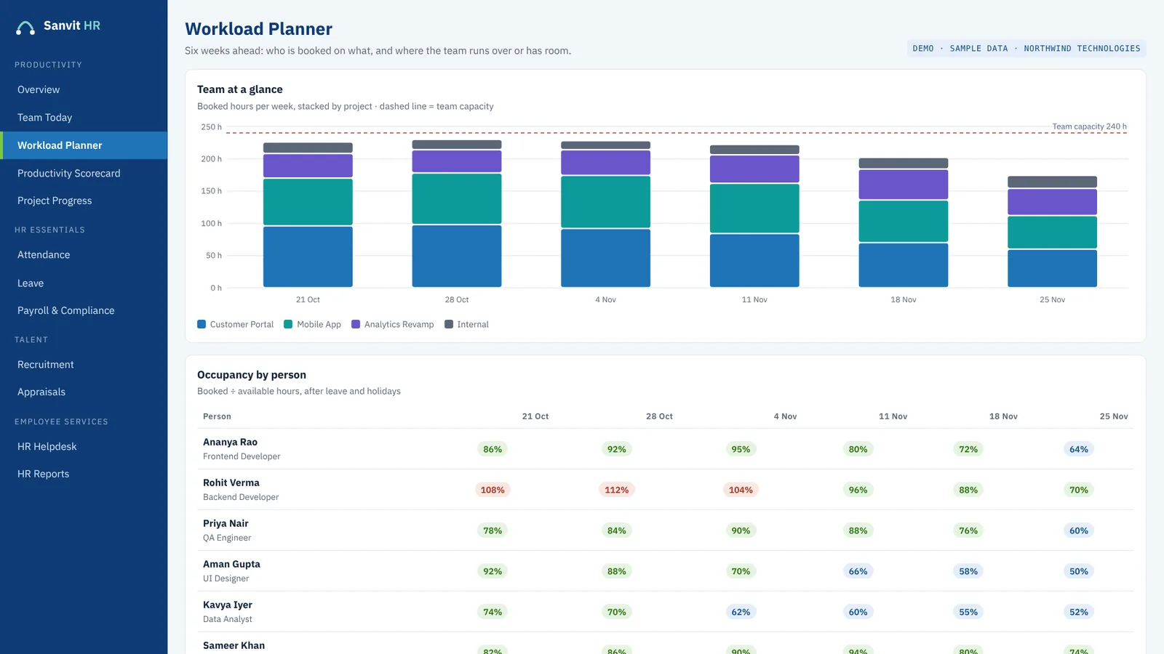Go to Team Today
Screen dimensions: 1164x654
pos(84,117)
